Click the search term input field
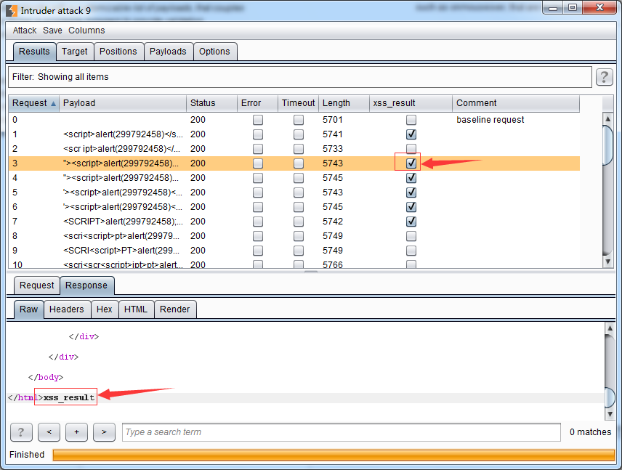This screenshot has width=622, height=470. 341,432
